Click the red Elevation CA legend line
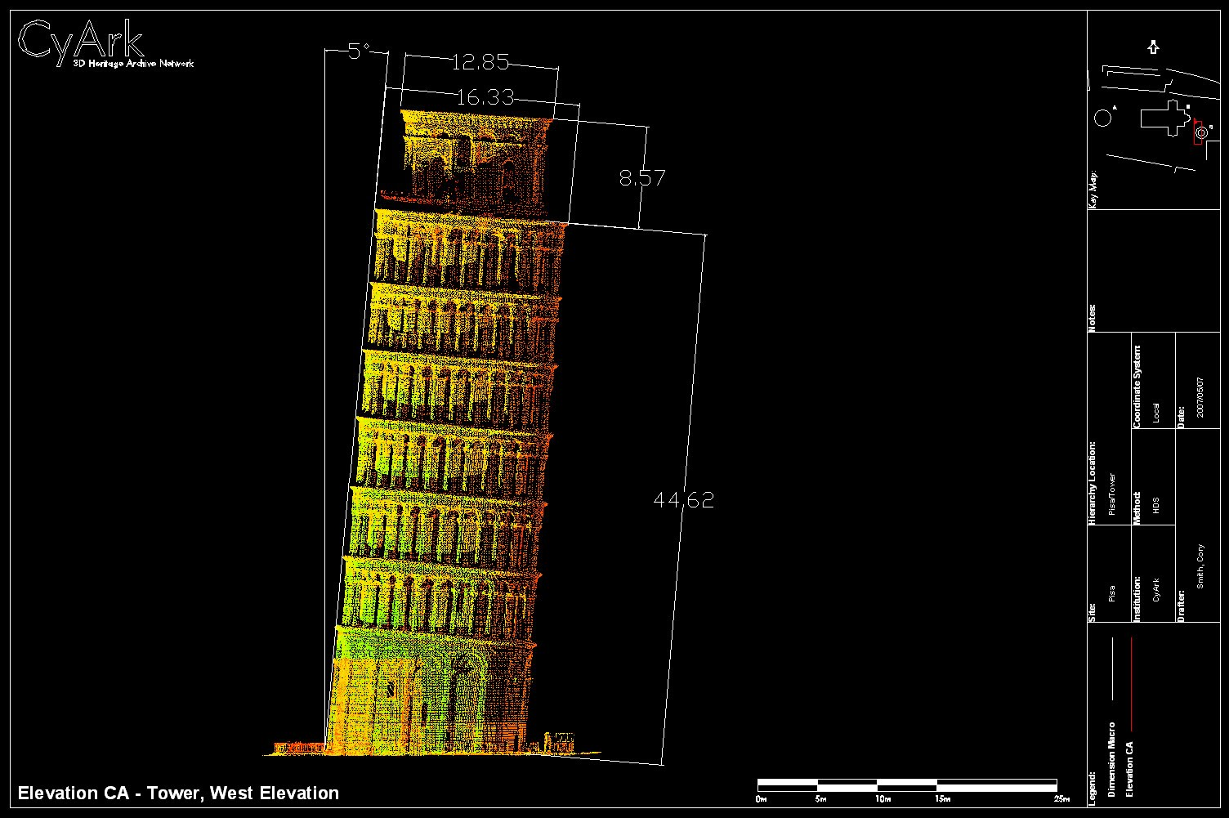The height and width of the screenshot is (818, 1229). tap(1132, 686)
